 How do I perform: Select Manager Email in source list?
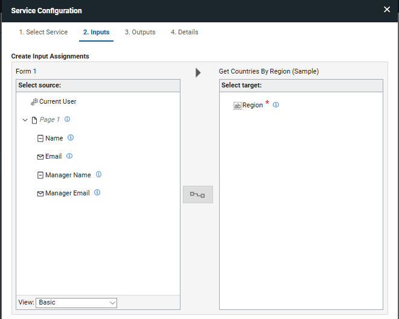coord(67,194)
